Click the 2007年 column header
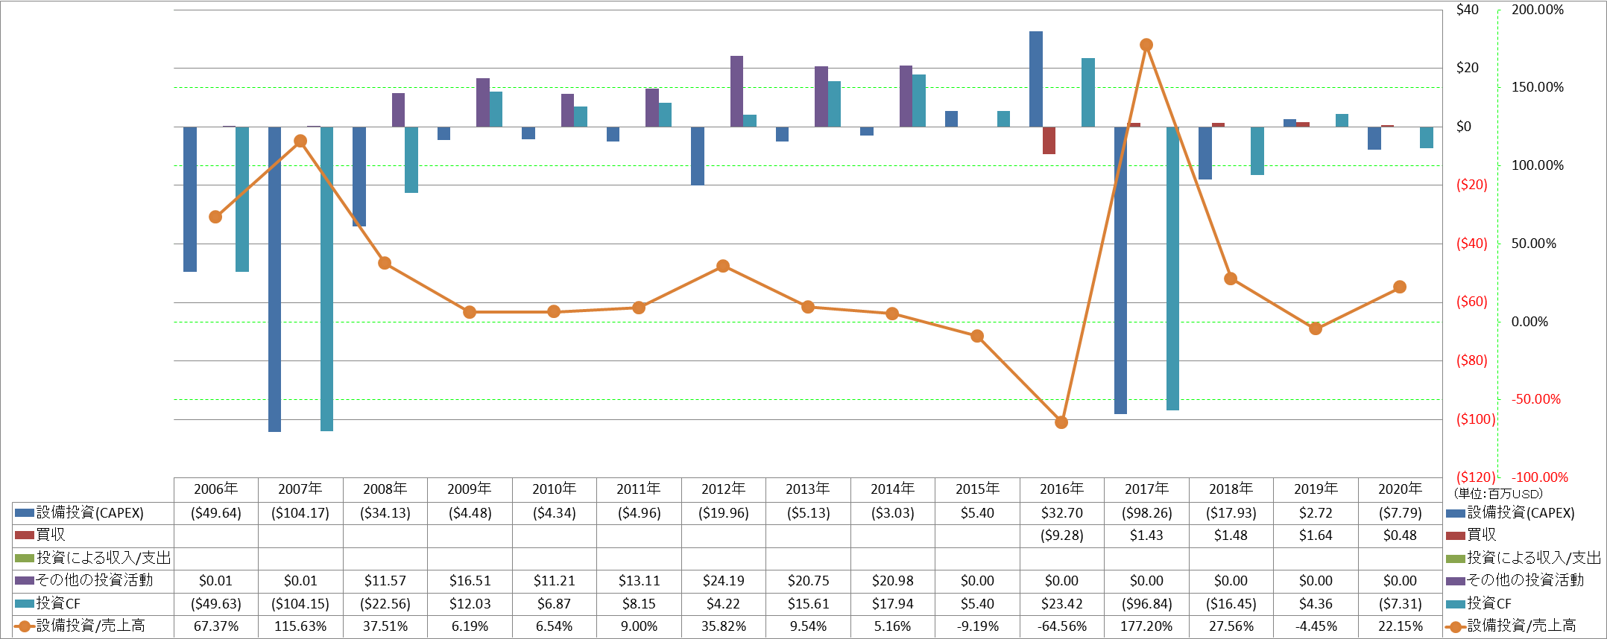 coord(300,489)
